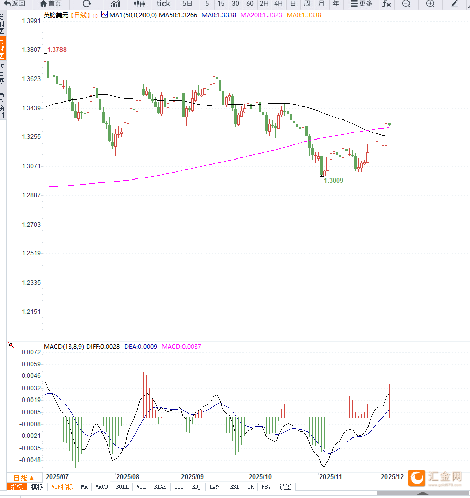Click the 1.3788 high price label
Screen dimensions: 470x498
point(57,50)
